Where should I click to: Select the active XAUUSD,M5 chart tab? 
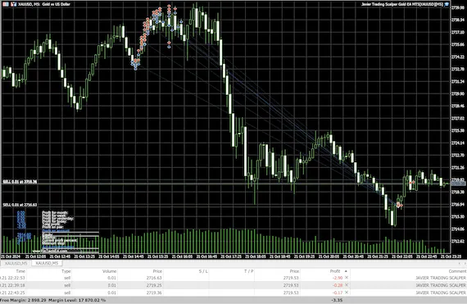(47, 263)
